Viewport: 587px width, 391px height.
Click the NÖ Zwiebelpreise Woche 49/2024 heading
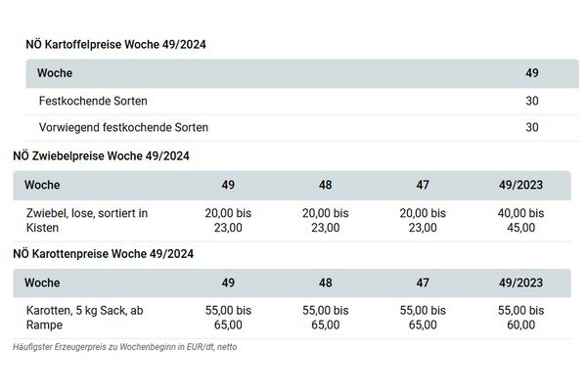click(101, 155)
